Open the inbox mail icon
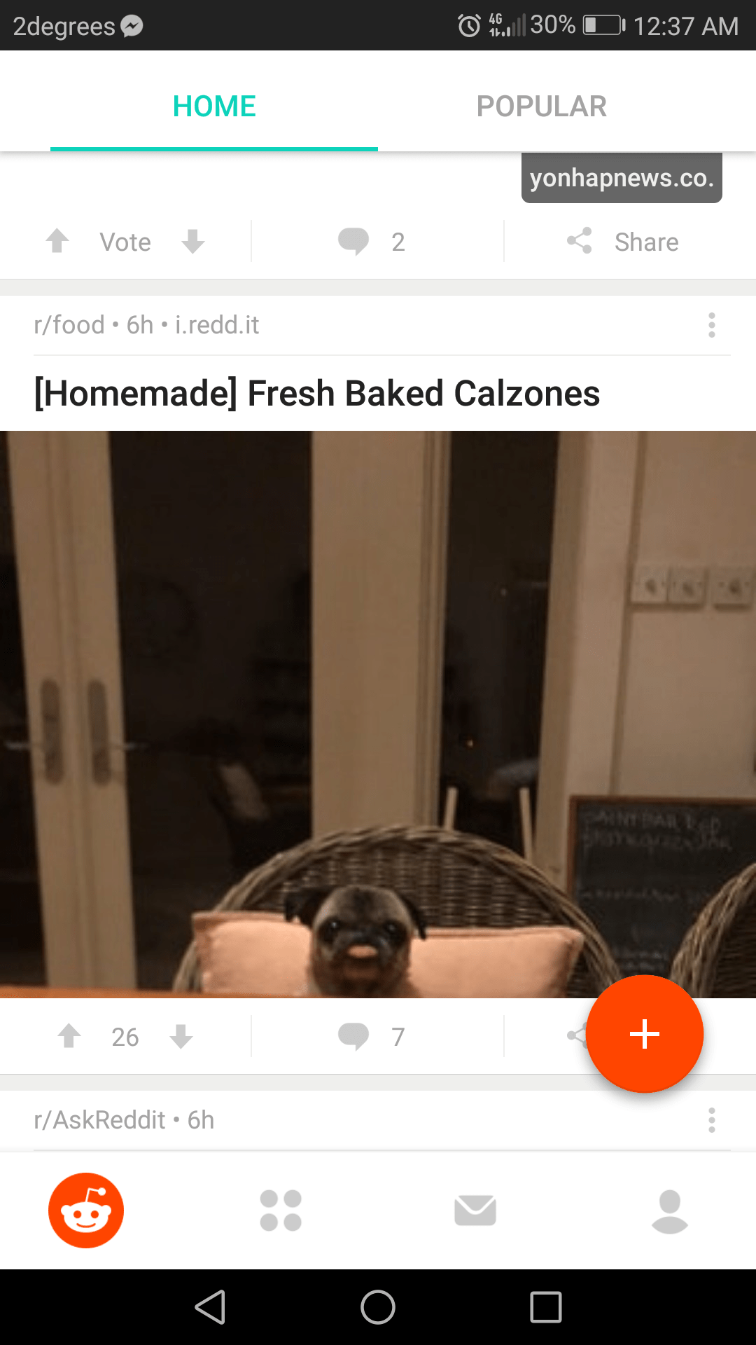 click(x=475, y=1210)
